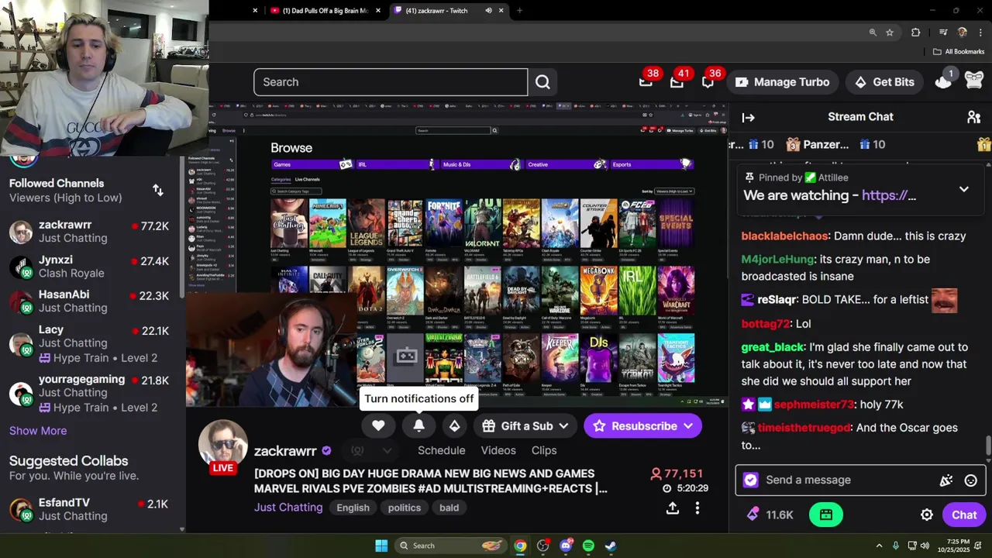The height and width of the screenshot is (558, 992).
Task: Bookmark page with star icon
Action: tap(890, 33)
